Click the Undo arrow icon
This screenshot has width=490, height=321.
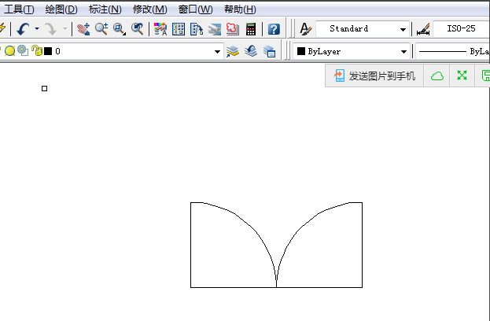tap(23, 29)
